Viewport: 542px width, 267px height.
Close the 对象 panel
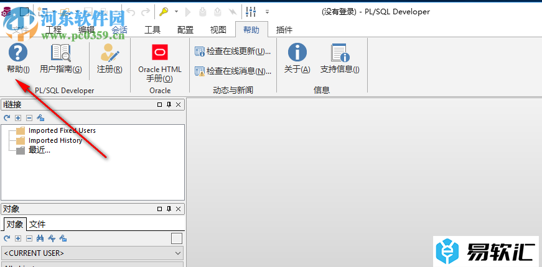click(x=179, y=209)
